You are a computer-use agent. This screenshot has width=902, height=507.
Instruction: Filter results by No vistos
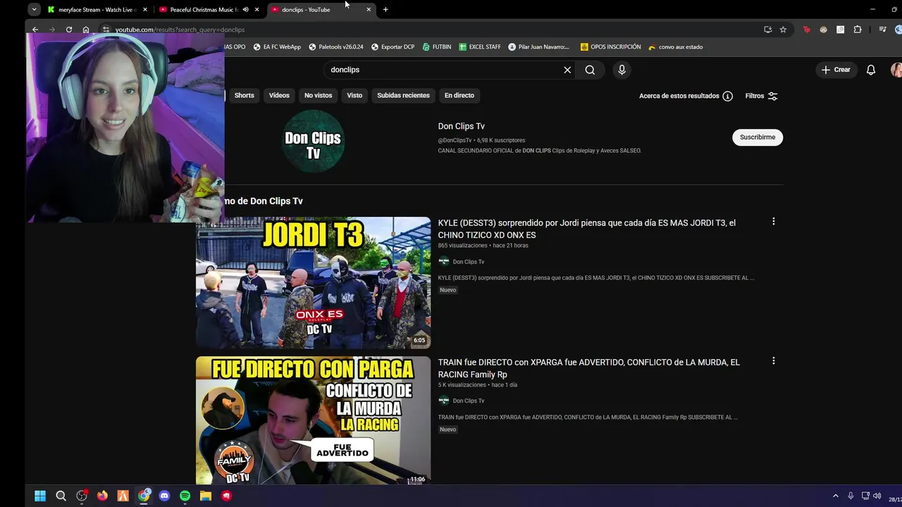tap(318, 95)
